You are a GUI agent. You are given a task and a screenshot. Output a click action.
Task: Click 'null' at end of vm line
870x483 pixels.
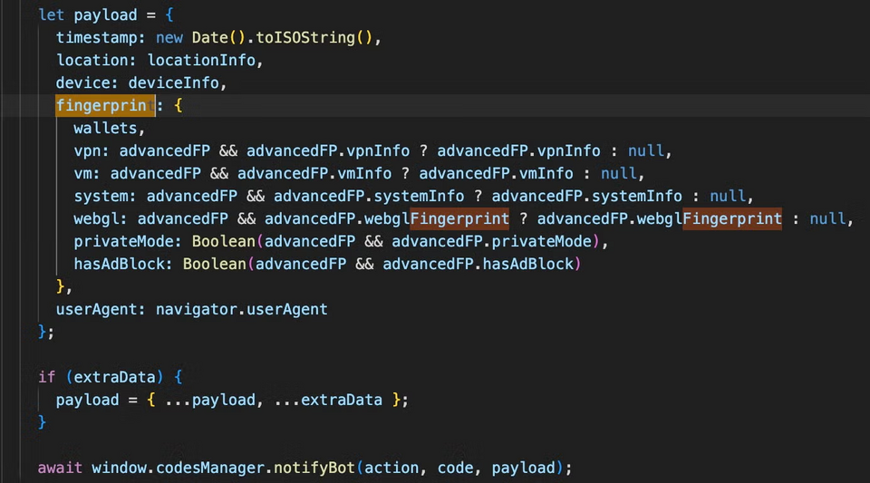click(x=619, y=174)
